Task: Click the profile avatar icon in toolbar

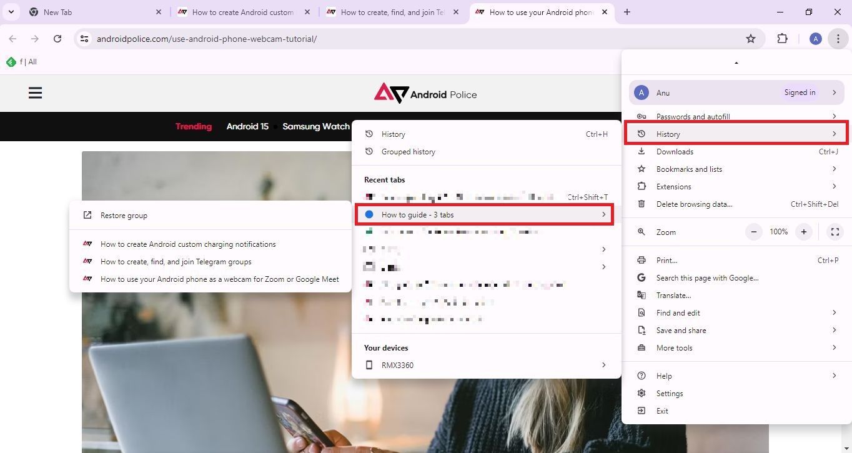Action: (815, 39)
